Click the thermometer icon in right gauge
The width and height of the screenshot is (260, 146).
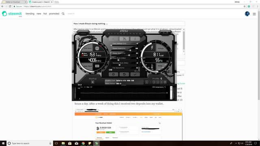pyautogui.click(x=152, y=67)
